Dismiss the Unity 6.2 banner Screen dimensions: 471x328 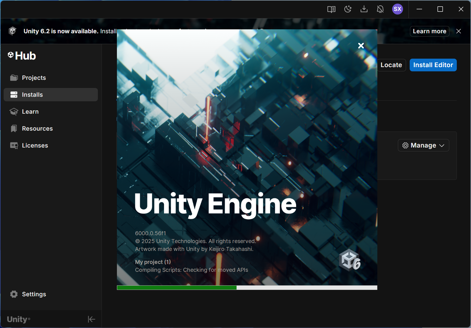tap(459, 31)
